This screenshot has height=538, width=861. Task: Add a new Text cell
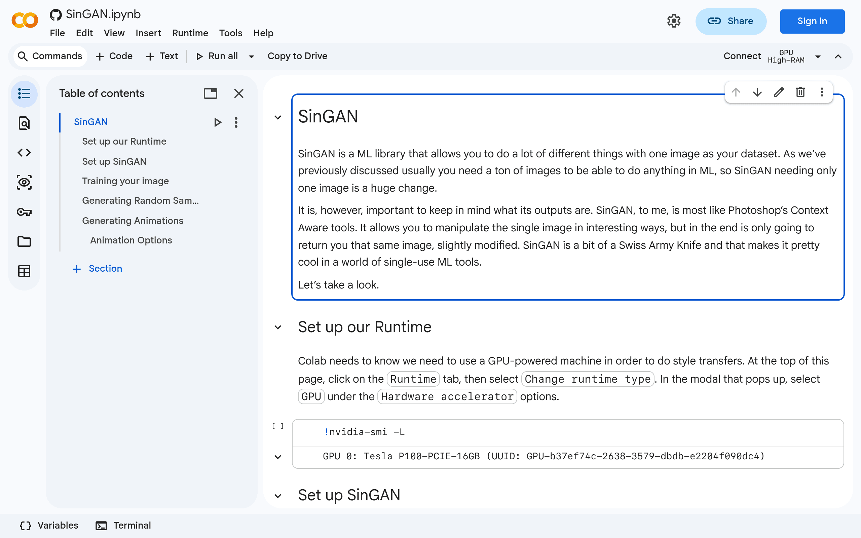coord(162,56)
